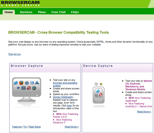Image resolution: width=154 pixels, height=133 pixels.
Task: Click the 'here' introduction video link
Action: [x=69, y=106]
